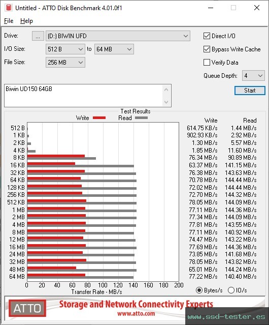Click the 'Storage and Network Connectivity Experts' banner text
The height and width of the screenshot is (325, 269).
point(136,304)
